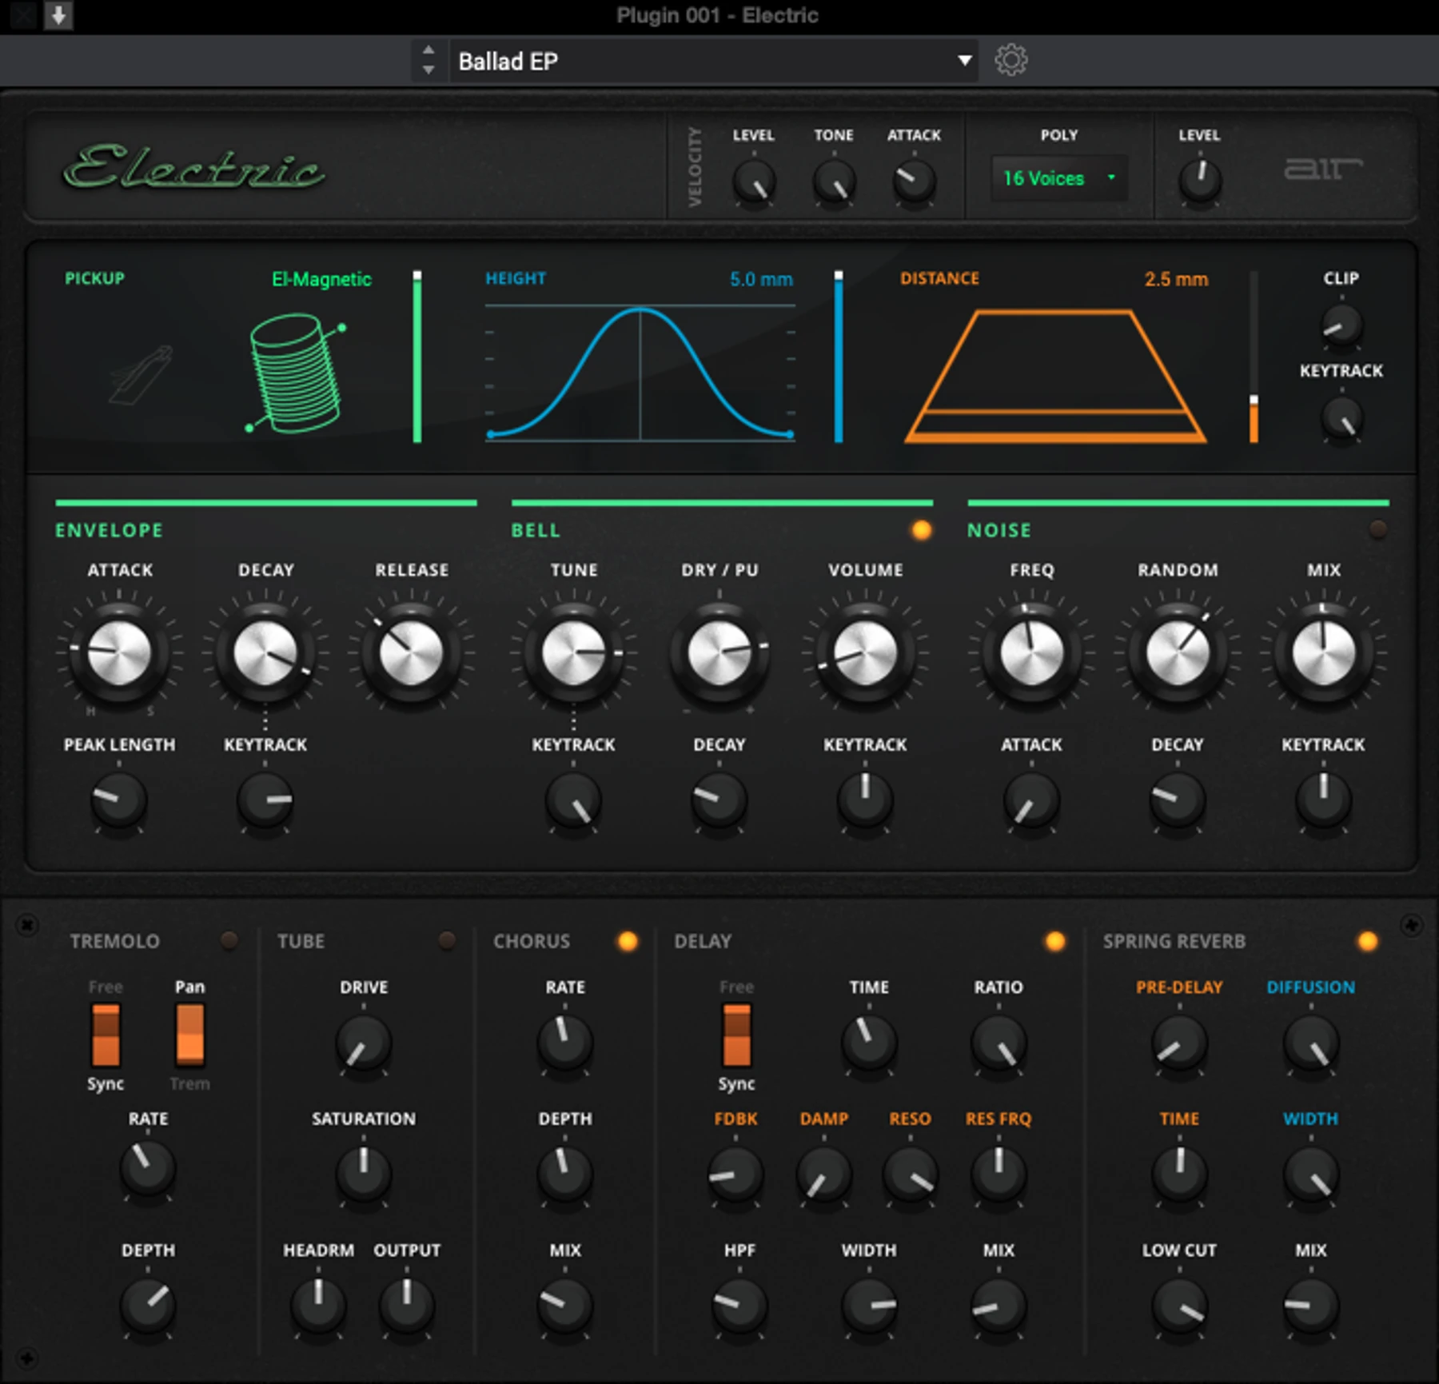Image resolution: width=1439 pixels, height=1384 pixels.
Task: Click the Tube Saturation knob
Action: 364,1174
